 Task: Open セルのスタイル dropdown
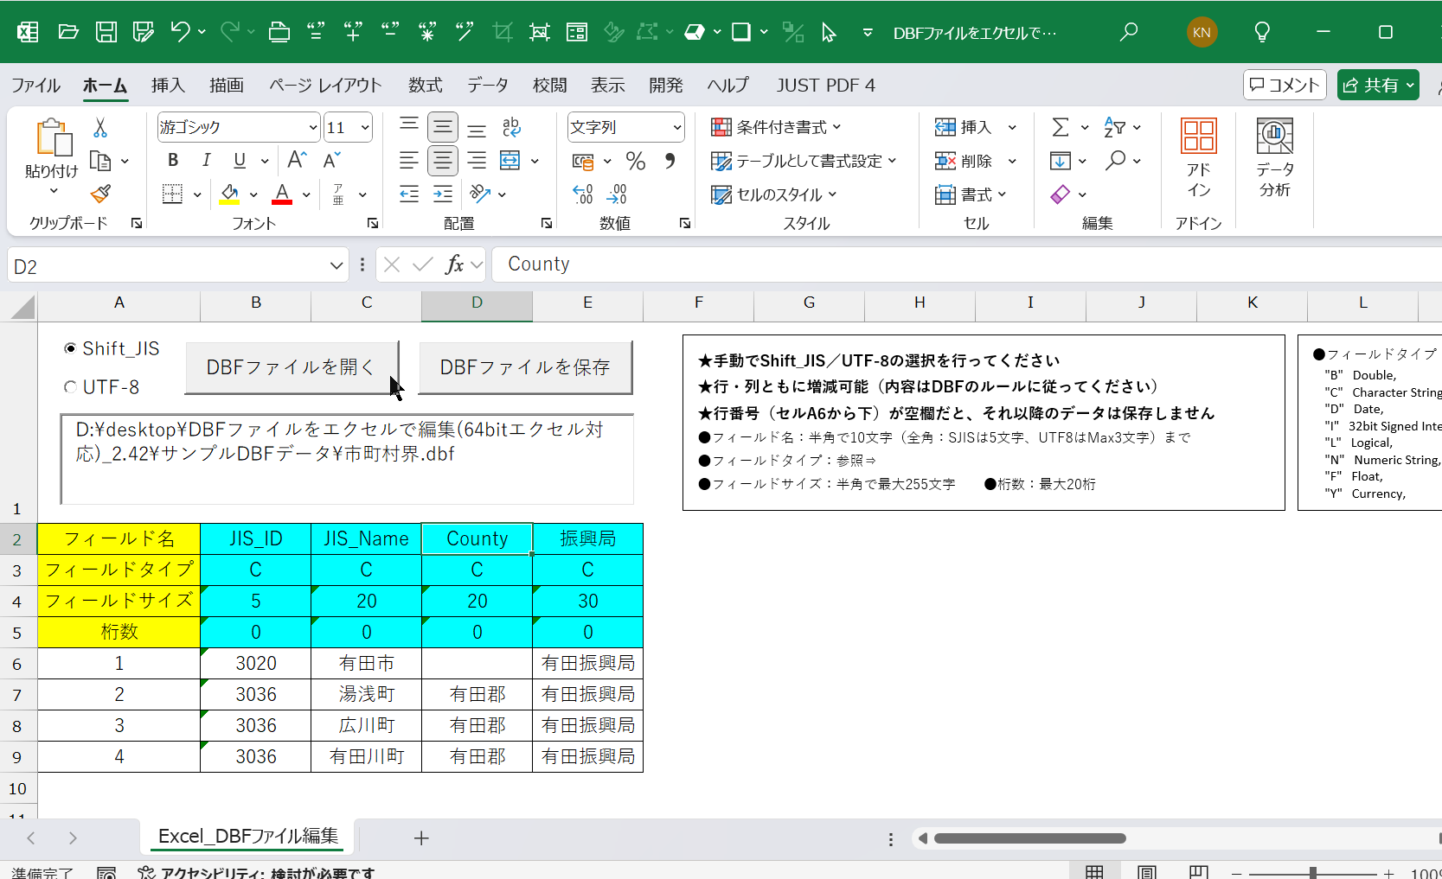point(774,194)
